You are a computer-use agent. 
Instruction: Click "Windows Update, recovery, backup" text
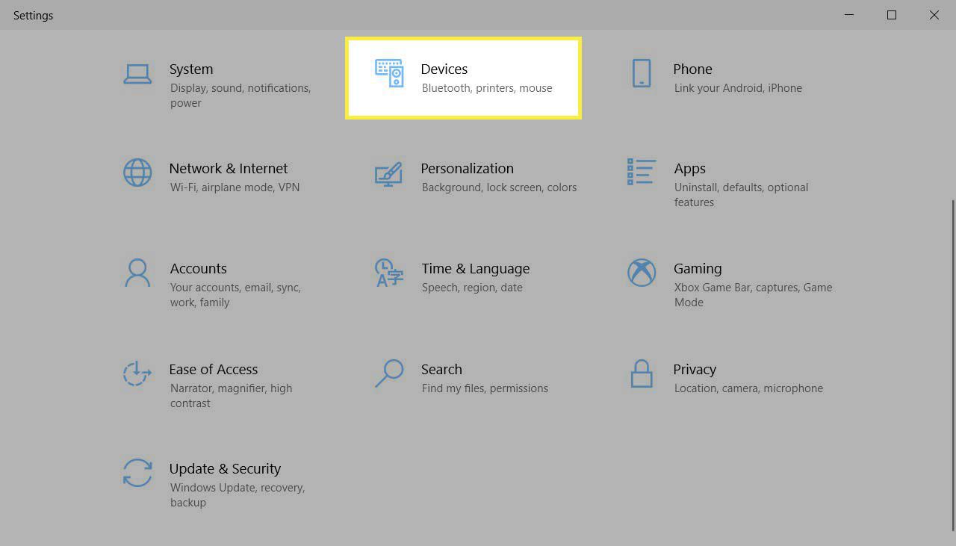[x=237, y=495]
